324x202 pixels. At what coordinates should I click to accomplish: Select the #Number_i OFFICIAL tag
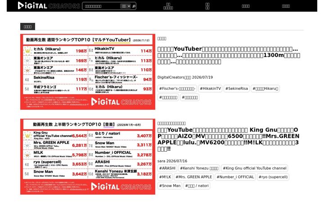pos(235,177)
